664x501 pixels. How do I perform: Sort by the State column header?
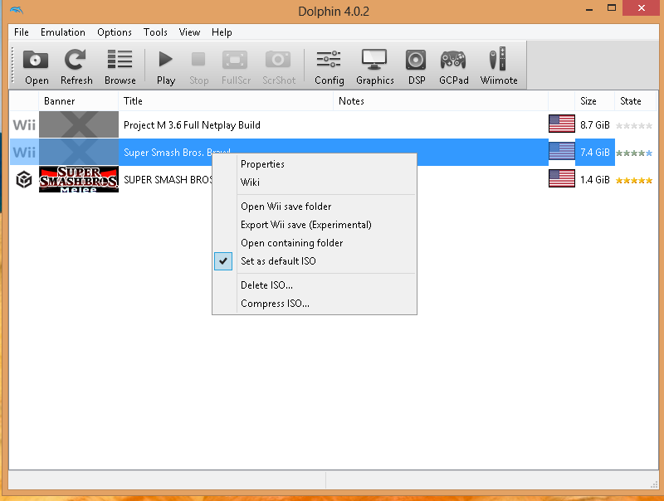pos(635,101)
